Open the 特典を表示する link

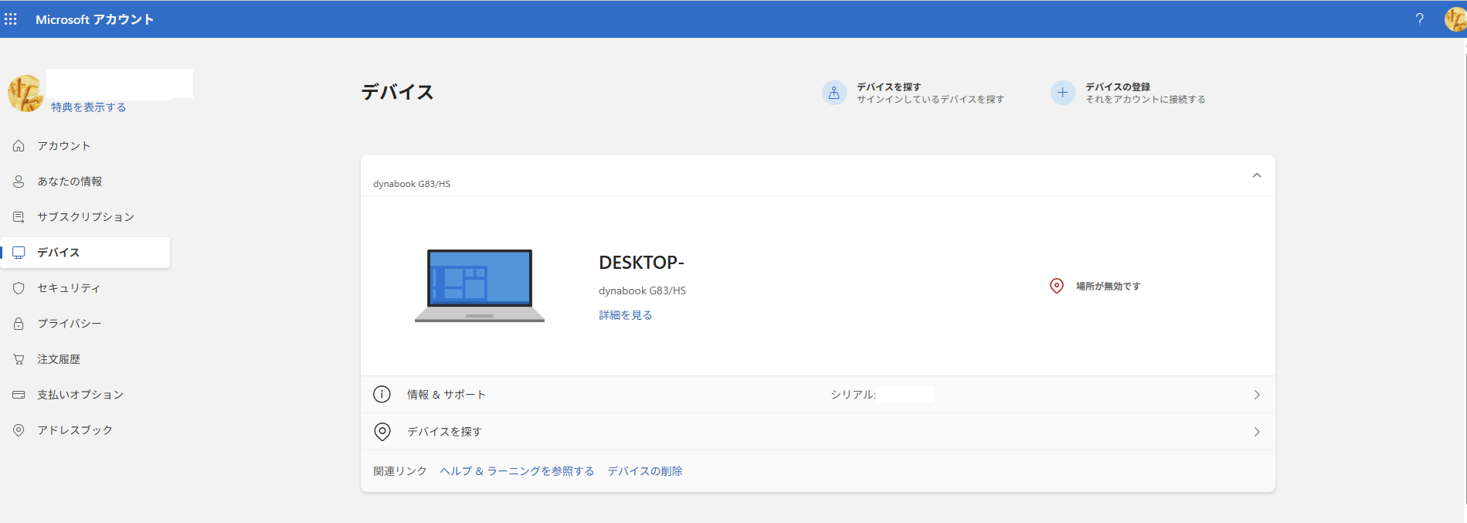pyautogui.click(x=89, y=107)
